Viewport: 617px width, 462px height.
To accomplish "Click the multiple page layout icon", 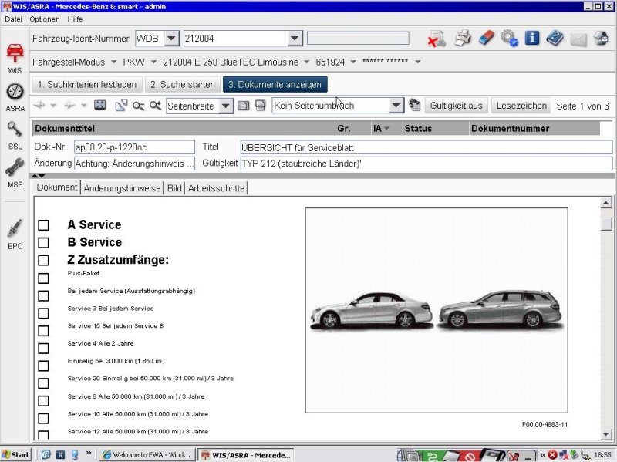I will [x=260, y=106].
